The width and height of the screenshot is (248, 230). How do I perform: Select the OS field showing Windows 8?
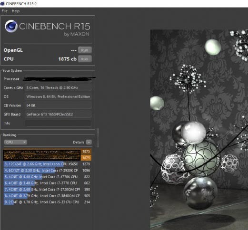click(58, 96)
